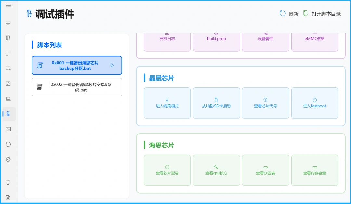351x204 pixels.
Task: Click the vertical scrollbar of plugin panel
Action: click(344, 107)
